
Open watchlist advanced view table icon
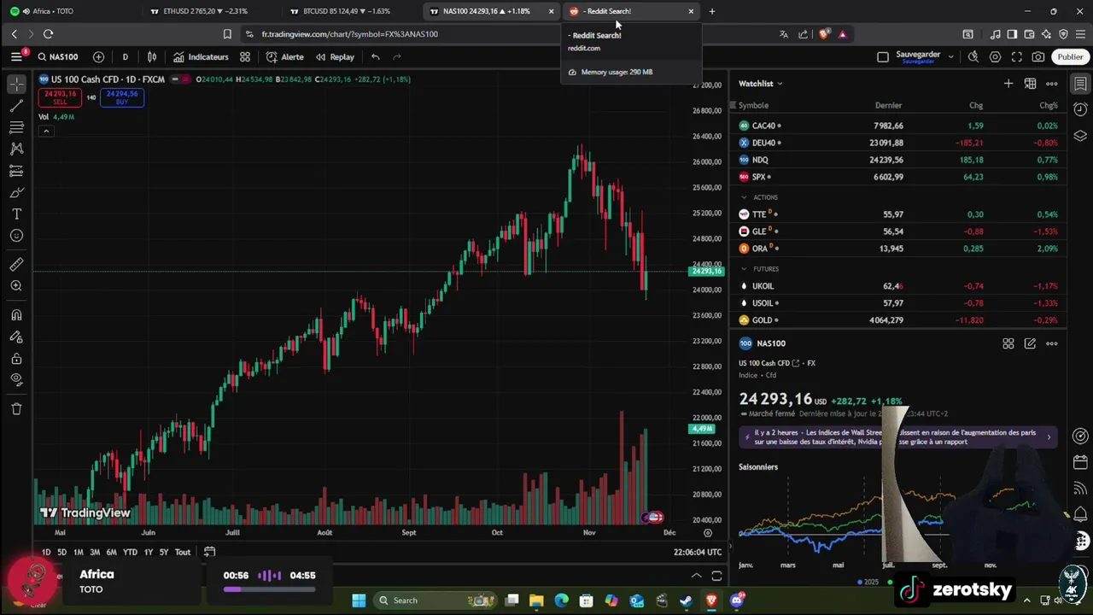[1031, 84]
